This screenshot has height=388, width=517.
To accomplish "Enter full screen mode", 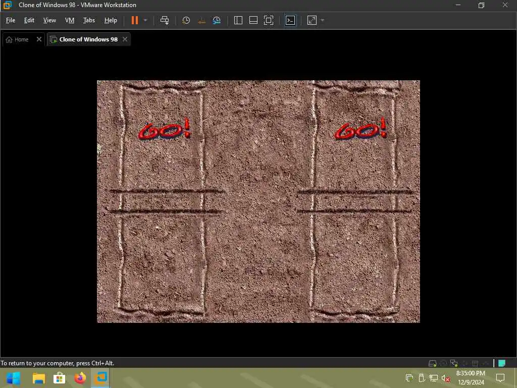I will coord(269,20).
